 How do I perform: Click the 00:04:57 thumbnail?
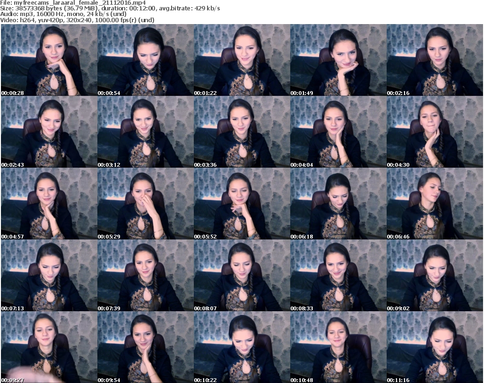49,204
